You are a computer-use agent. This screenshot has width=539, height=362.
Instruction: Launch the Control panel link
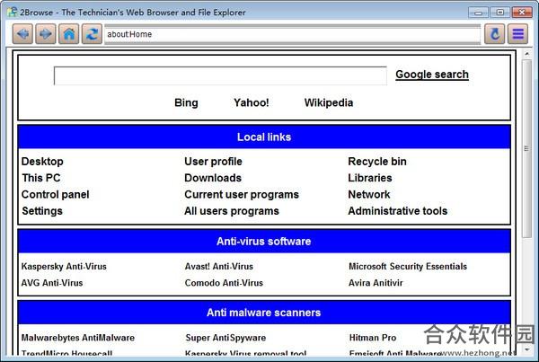click(56, 194)
